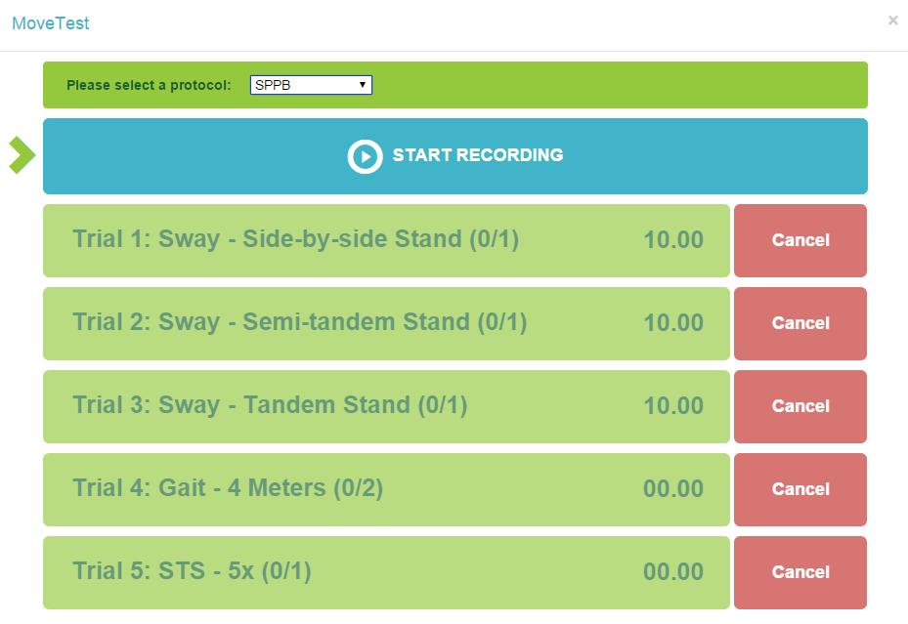908x624 pixels.
Task: Click the Trial 4 timer value 00.00
Action: 673,489
